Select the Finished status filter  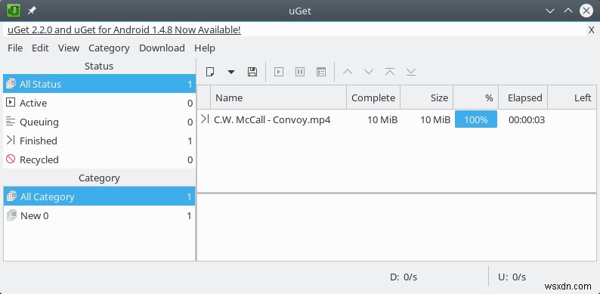[99, 141]
